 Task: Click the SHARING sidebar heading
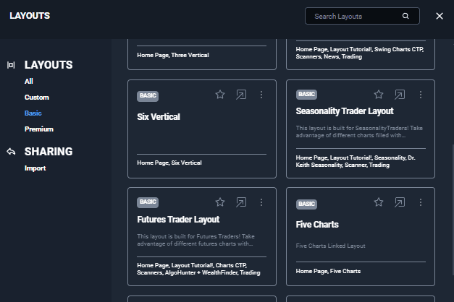49,152
